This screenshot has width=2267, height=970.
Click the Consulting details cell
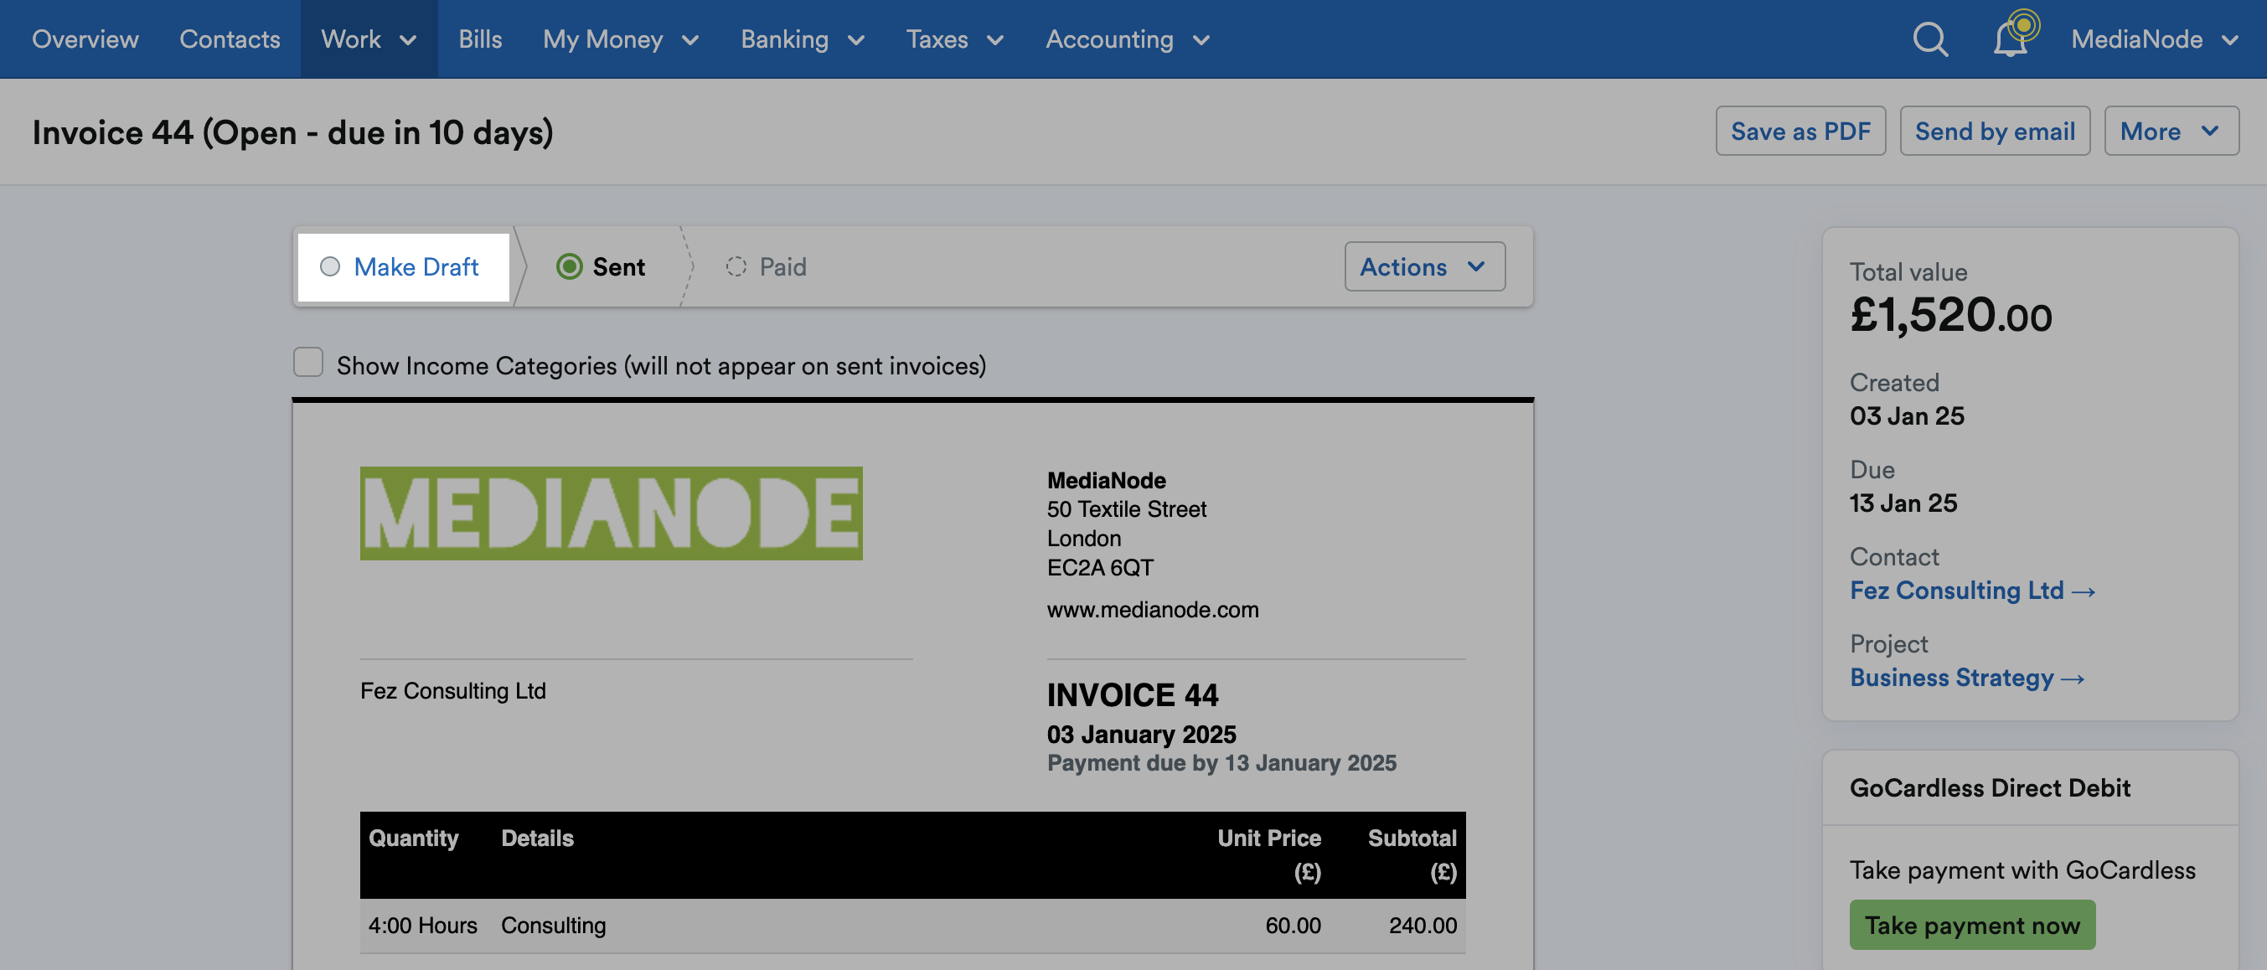click(x=554, y=925)
